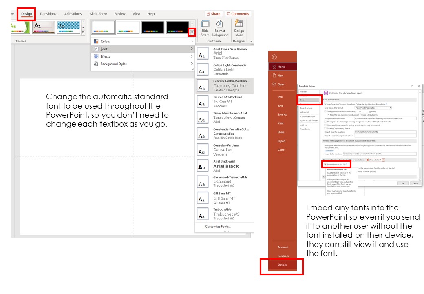The image size is (424, 294).
Task: Pick the first black variant thumbnail
Action: (x=153, y=27)
